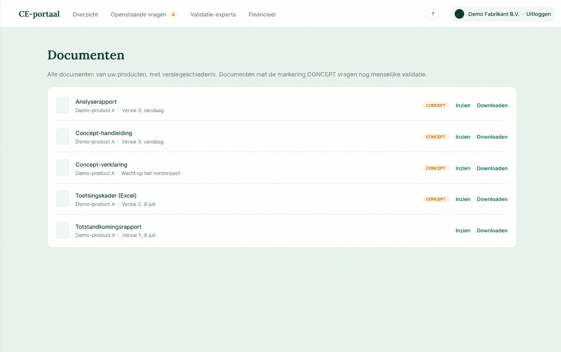Viewport: 561px width, 352px height.
Task: Download the Toetsingskader (Excel)
Action: click(x=492, y=199)
